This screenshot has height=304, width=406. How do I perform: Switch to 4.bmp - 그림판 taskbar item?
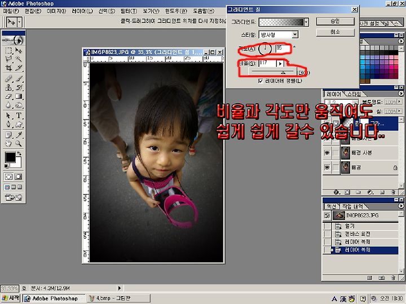118,298
